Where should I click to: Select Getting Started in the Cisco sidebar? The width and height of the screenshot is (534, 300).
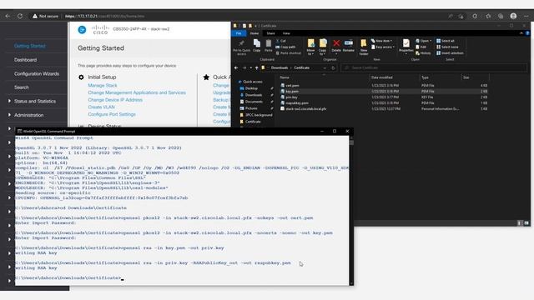(30, 46)
